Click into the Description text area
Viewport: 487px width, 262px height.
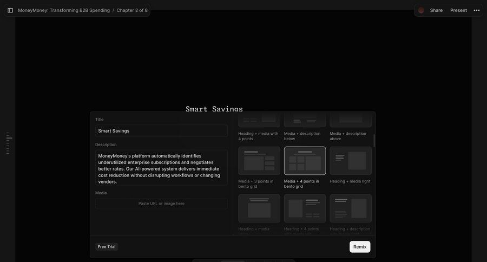161,168
